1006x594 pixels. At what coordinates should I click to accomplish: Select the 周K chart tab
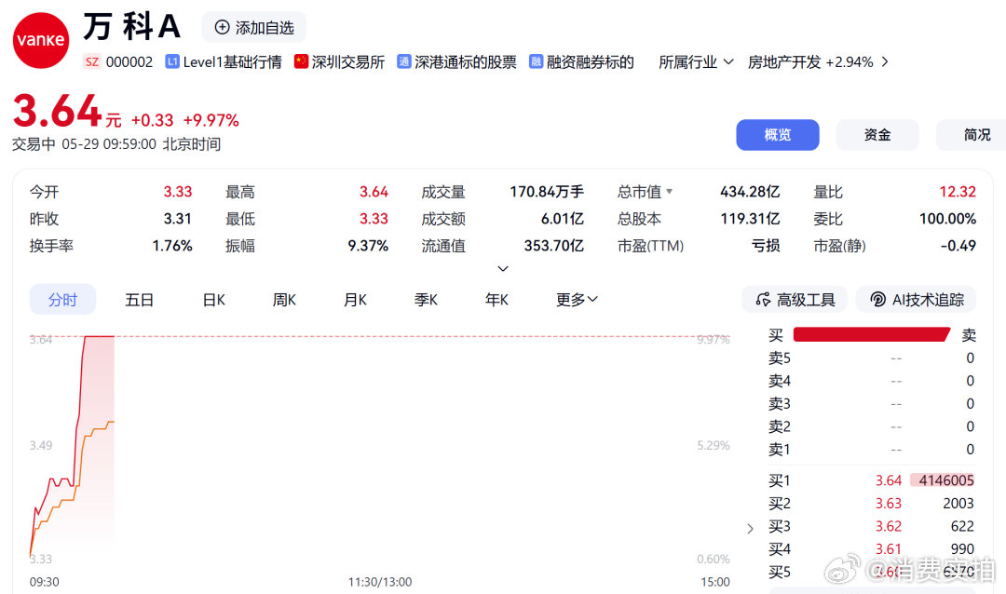point(284,300)
